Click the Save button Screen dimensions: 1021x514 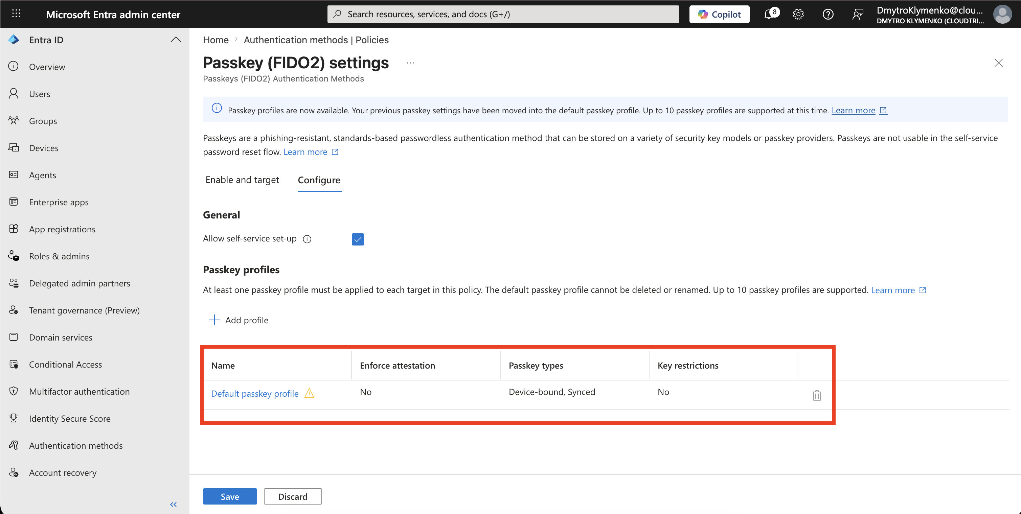tap(230, 496)
